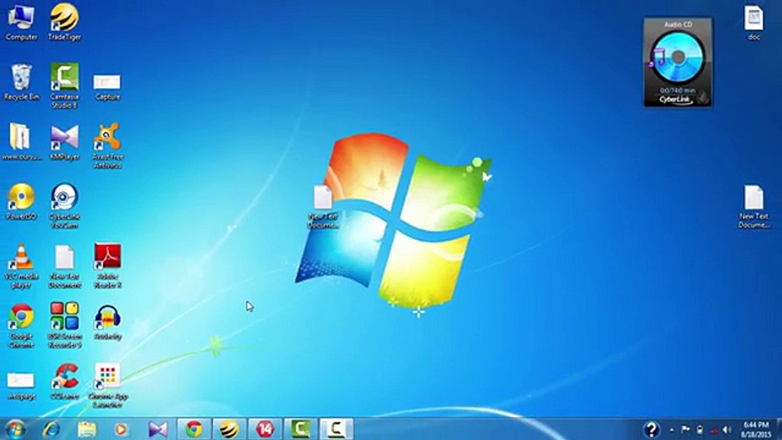Select New Text Document overlapping the Windows logo

[x=323, y=207]
